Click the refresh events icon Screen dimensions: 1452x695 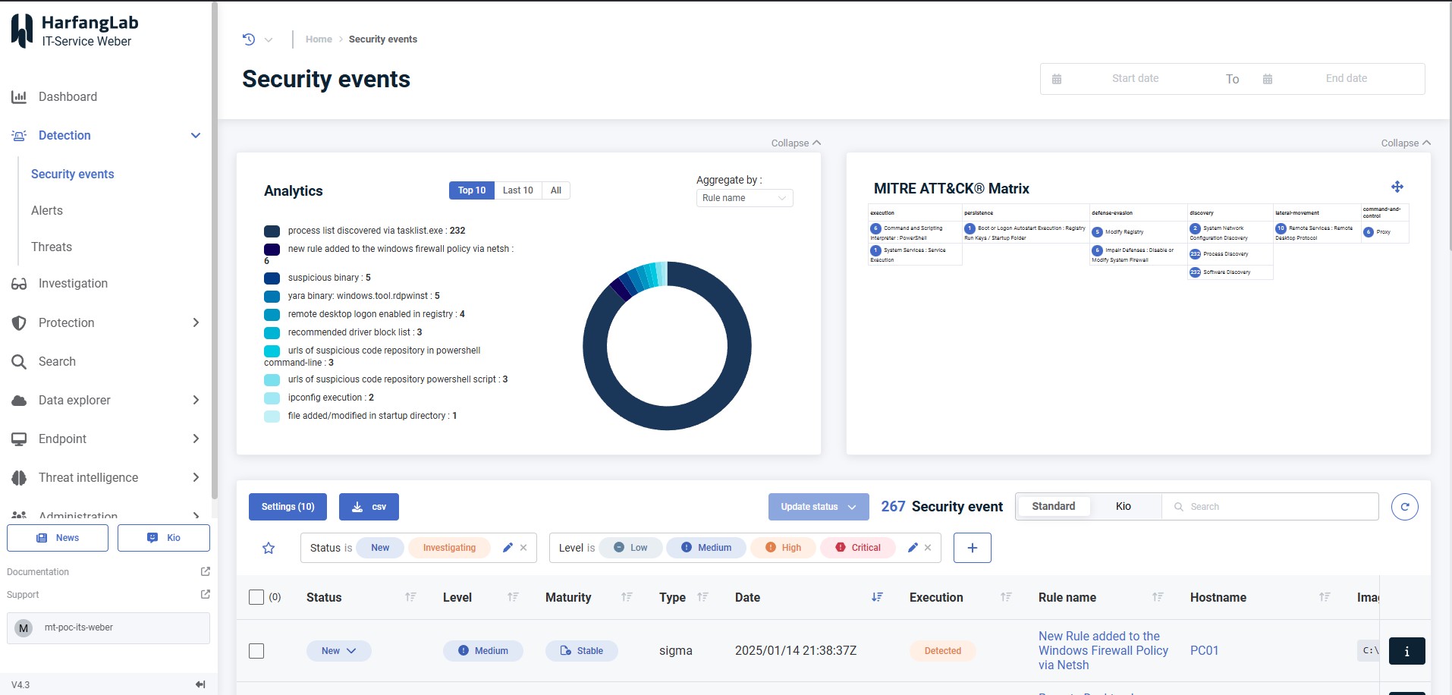[x=1404, y=507]
